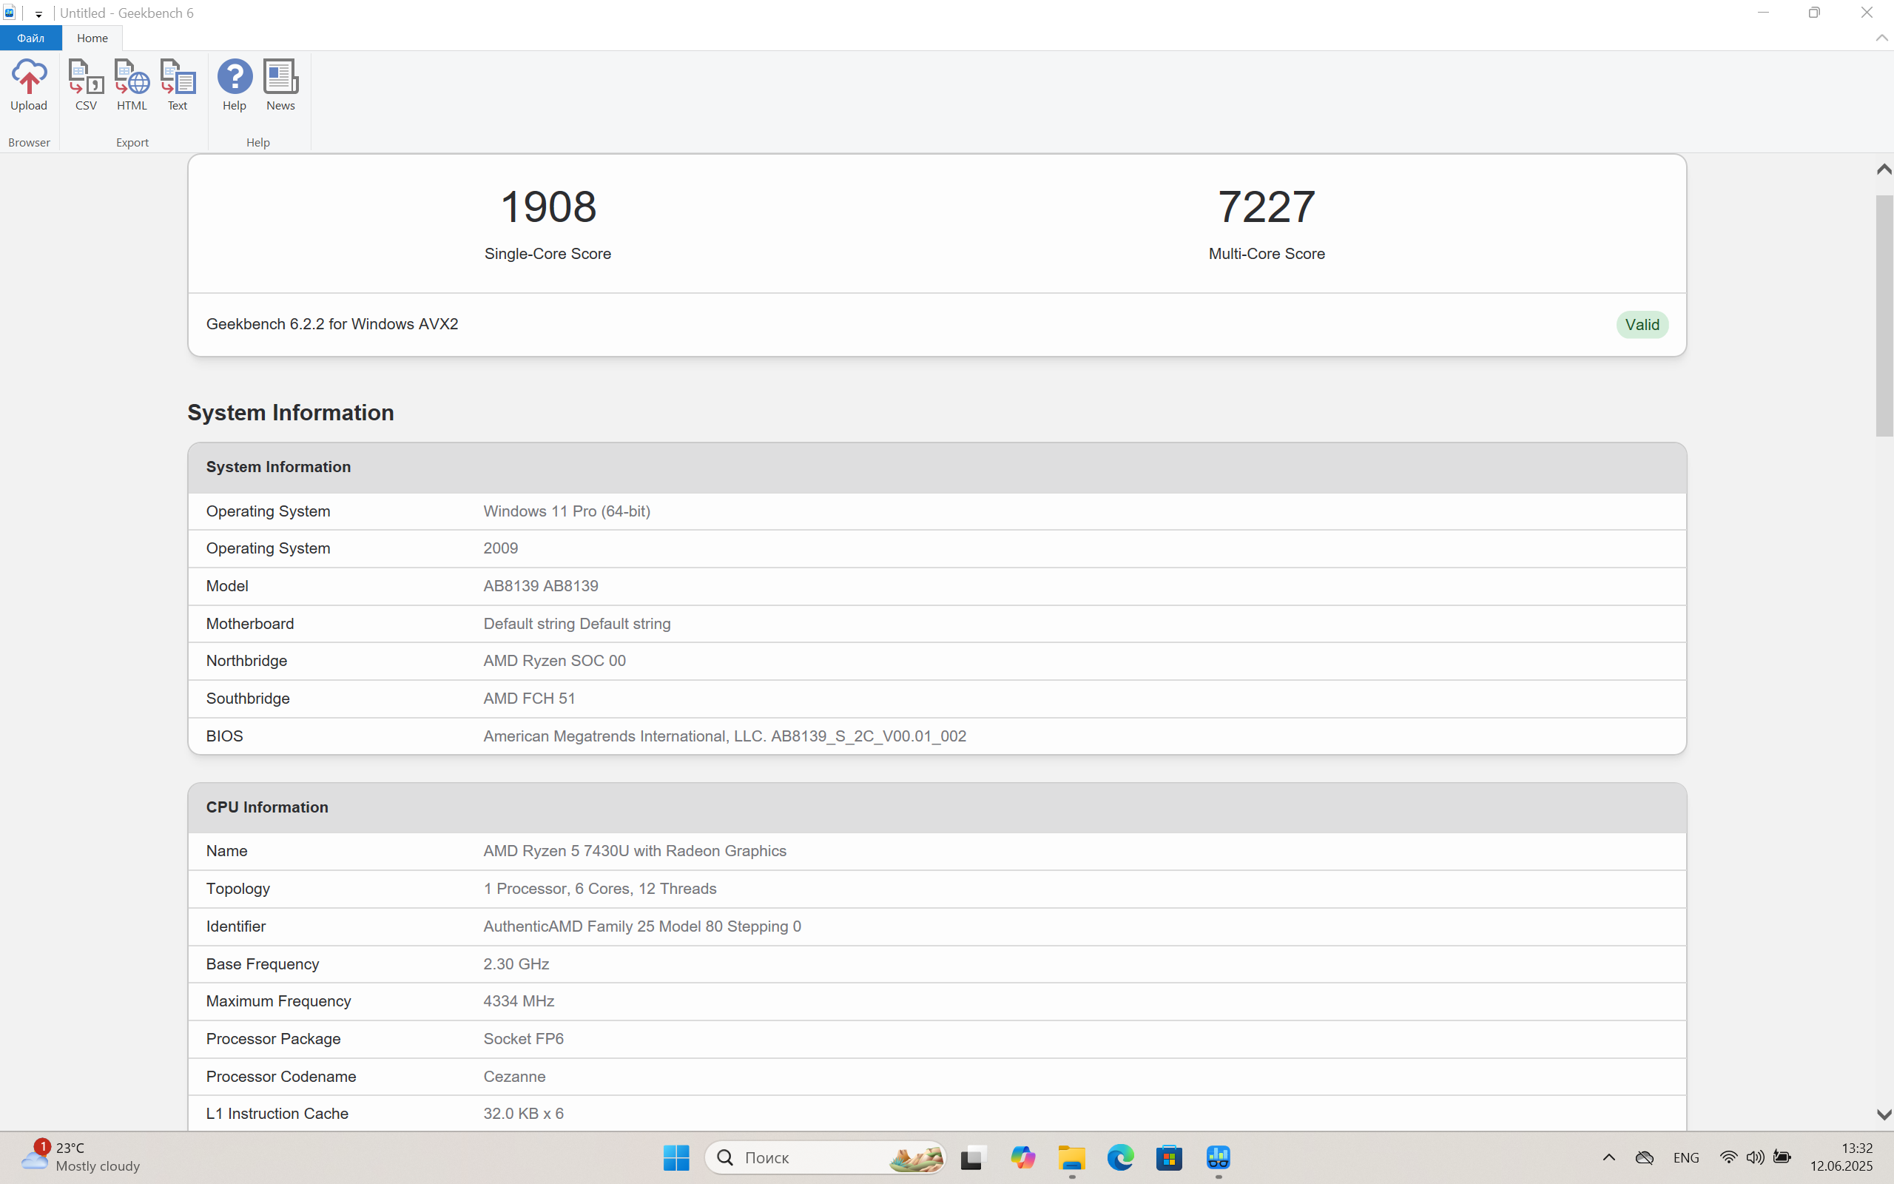Viewport: 1894px width, 1184px height.
Task: Open the Quick Access Toolbar dropdown
Action: coord(38,14)
